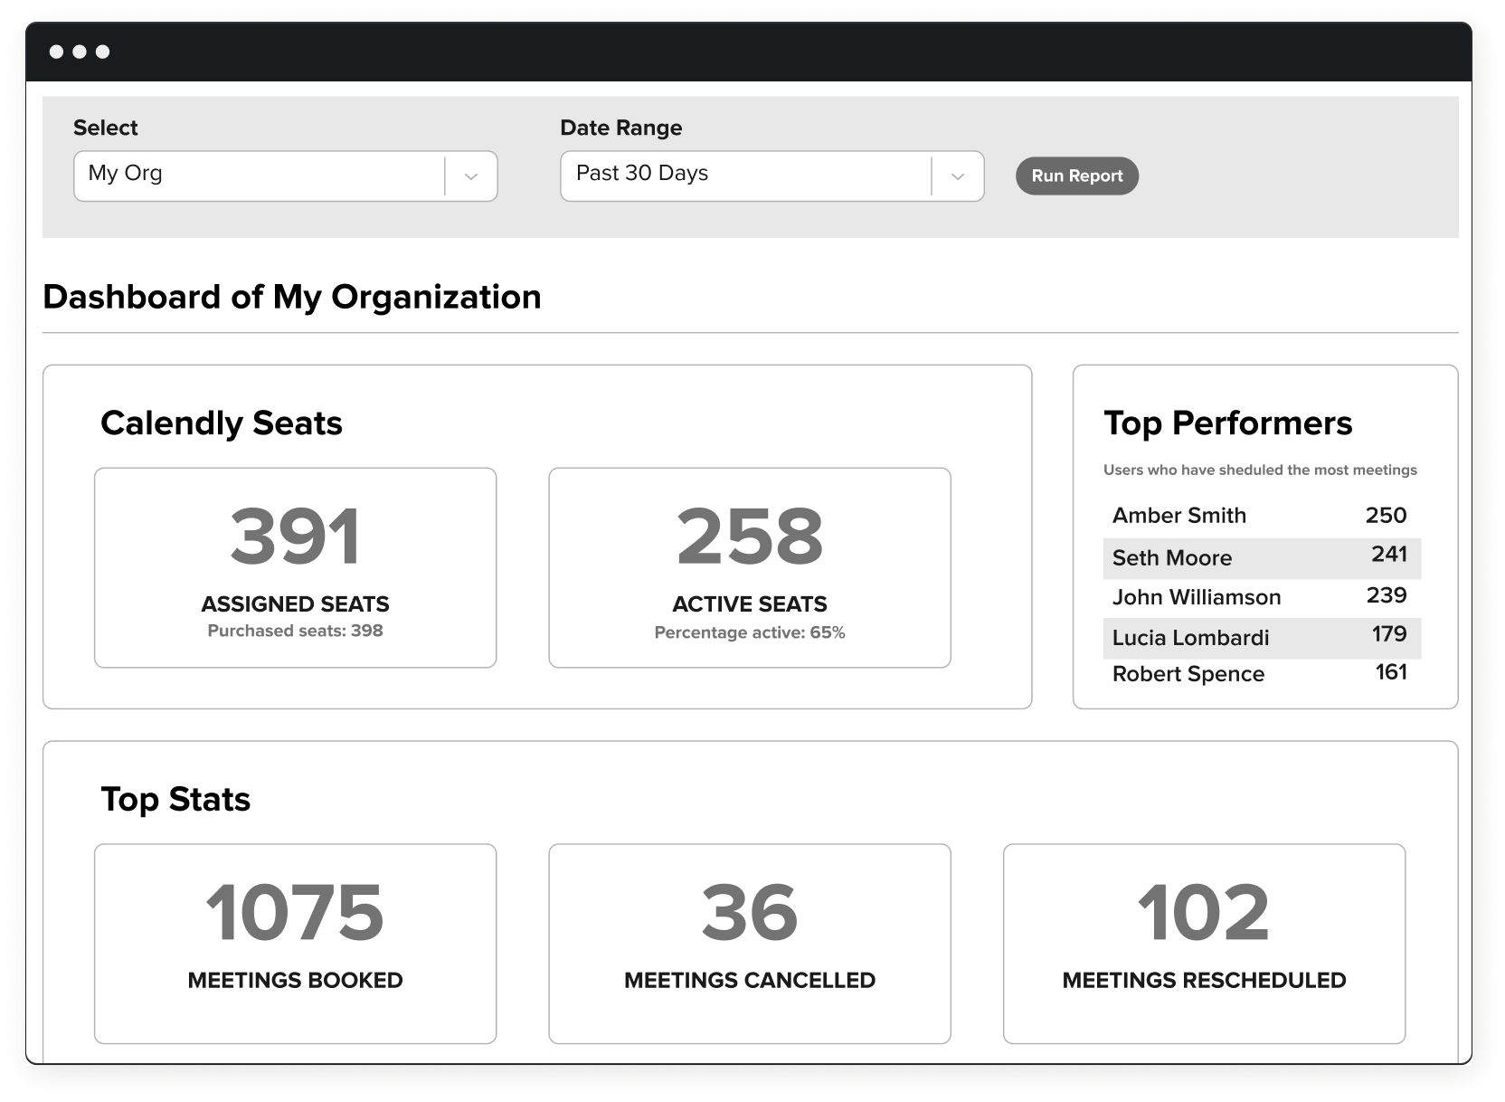Click the Calendly Seats heading
The width and height of the screenshot is (1505, 1102).
[x=221, y=423]
